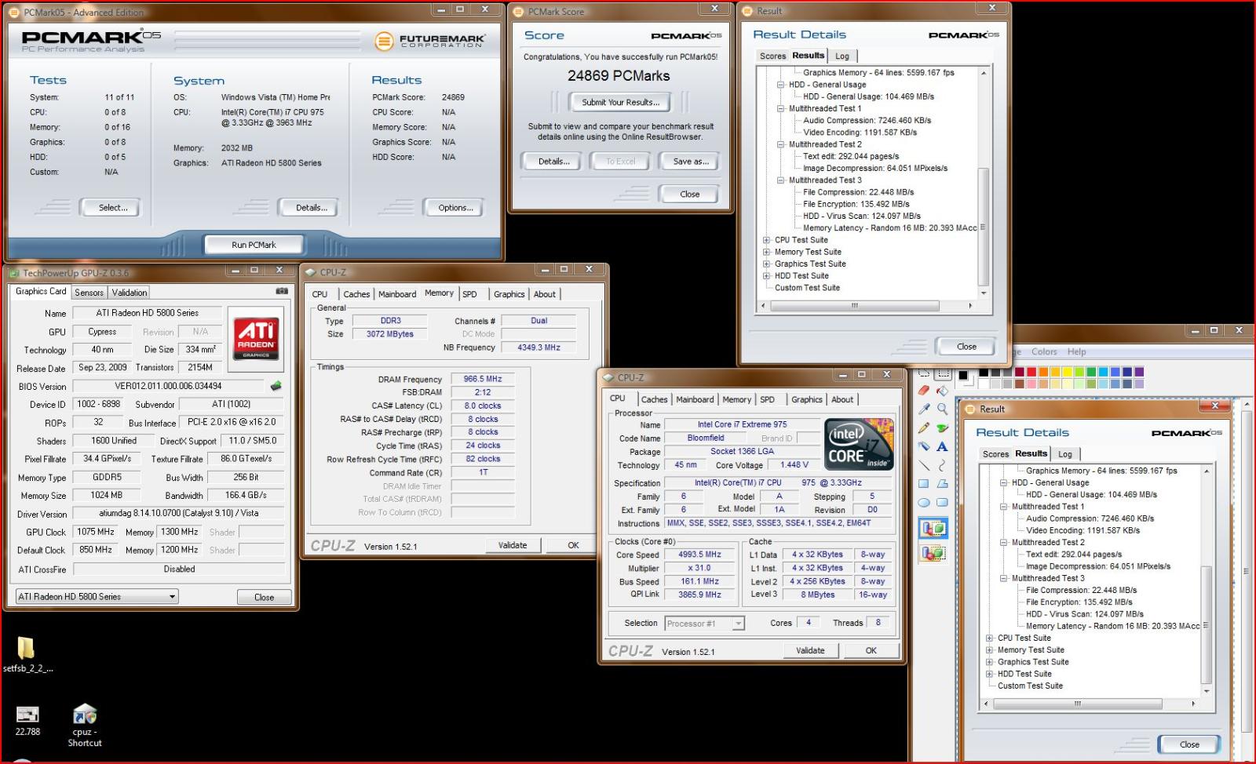Collapse the Multithreaded Test 1 node
The width and height of the screenshot is (1256, 764).
click(781, 108)
